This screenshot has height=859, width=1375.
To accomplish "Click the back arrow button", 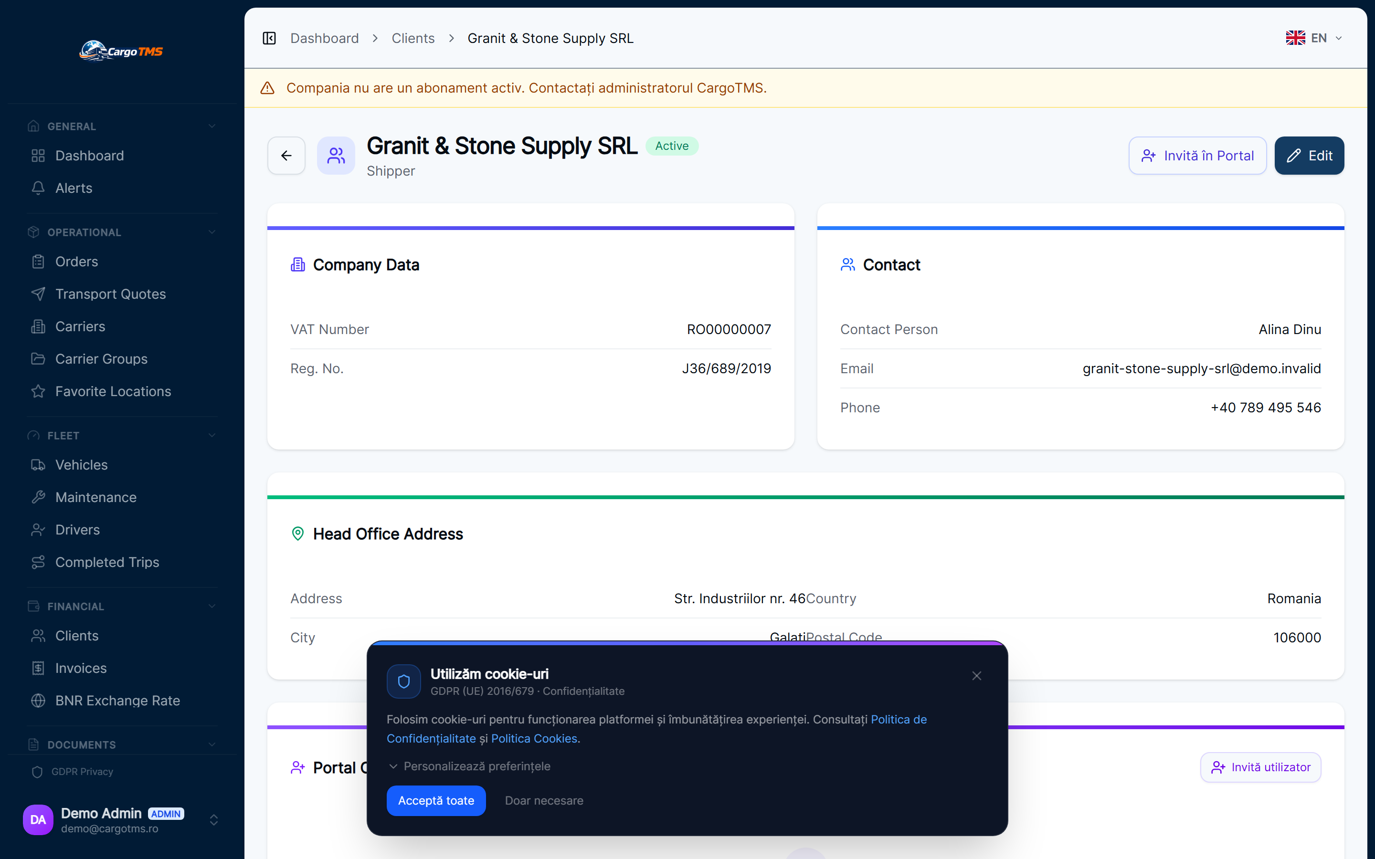I will pyautogui.click(x=286, y=155).
